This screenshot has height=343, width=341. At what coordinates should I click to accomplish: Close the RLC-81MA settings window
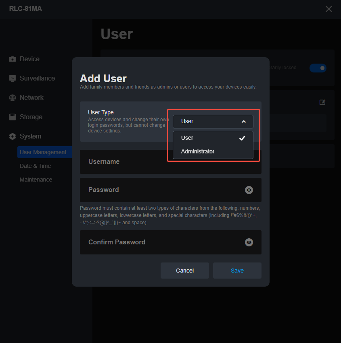point(329,9)
